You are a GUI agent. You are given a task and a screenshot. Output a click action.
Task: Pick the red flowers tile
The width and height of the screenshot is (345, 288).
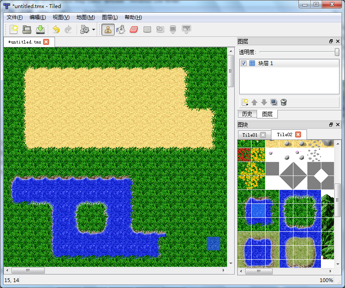(244, 155)
